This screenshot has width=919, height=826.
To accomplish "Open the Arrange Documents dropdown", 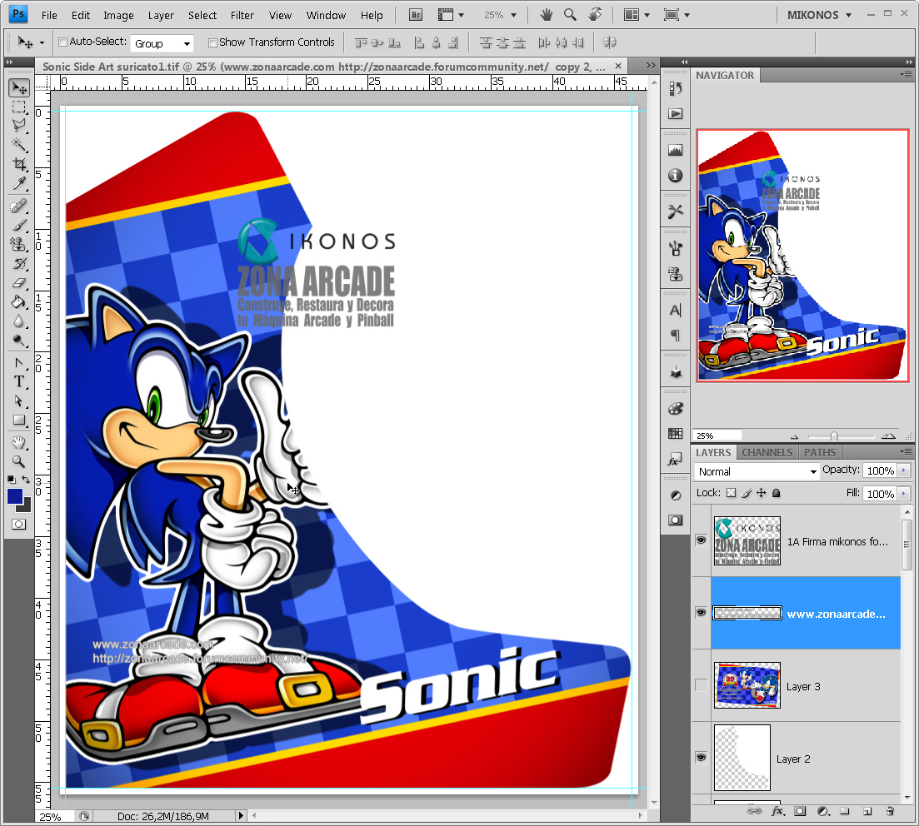I will click(637, 15).
